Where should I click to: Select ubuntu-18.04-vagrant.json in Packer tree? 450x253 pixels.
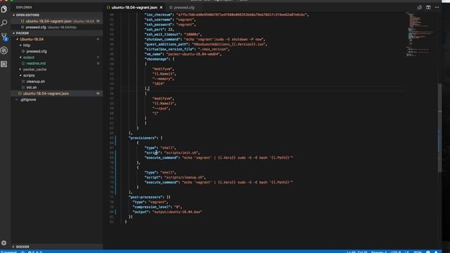click(x=57, y=93)
